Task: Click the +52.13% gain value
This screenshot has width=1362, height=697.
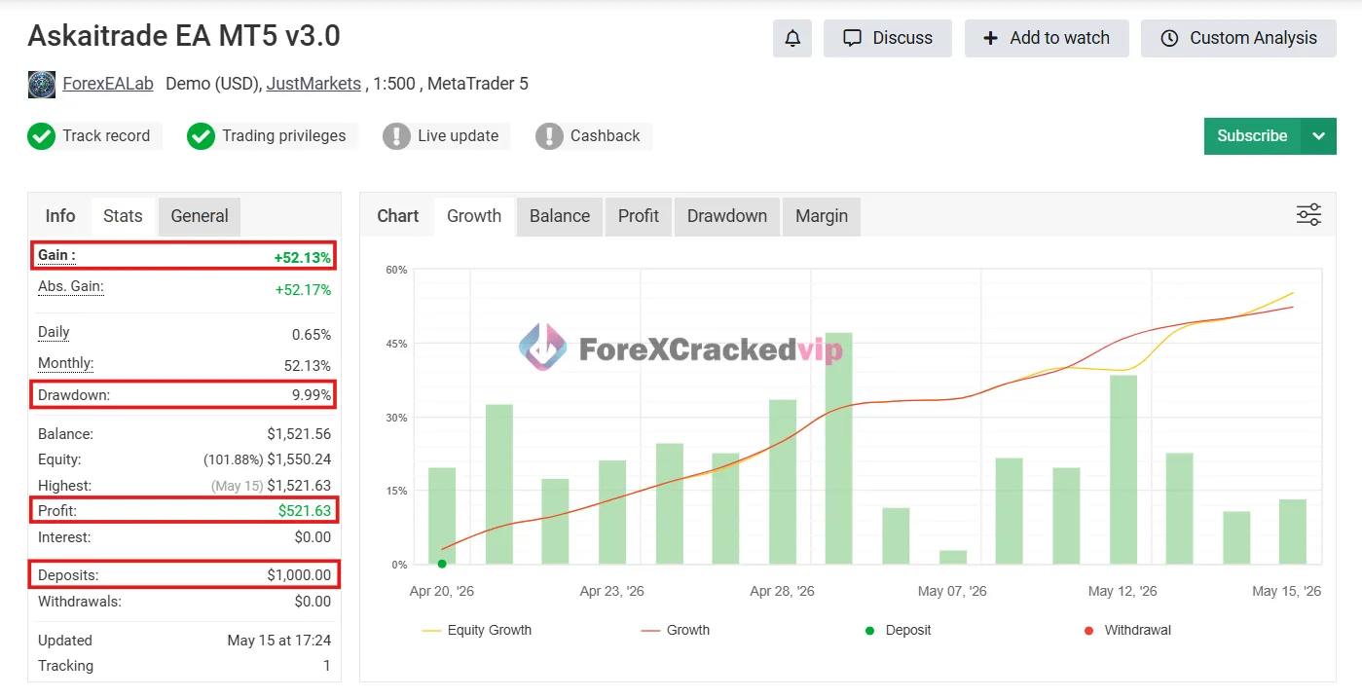Action: tap(302, 258)
